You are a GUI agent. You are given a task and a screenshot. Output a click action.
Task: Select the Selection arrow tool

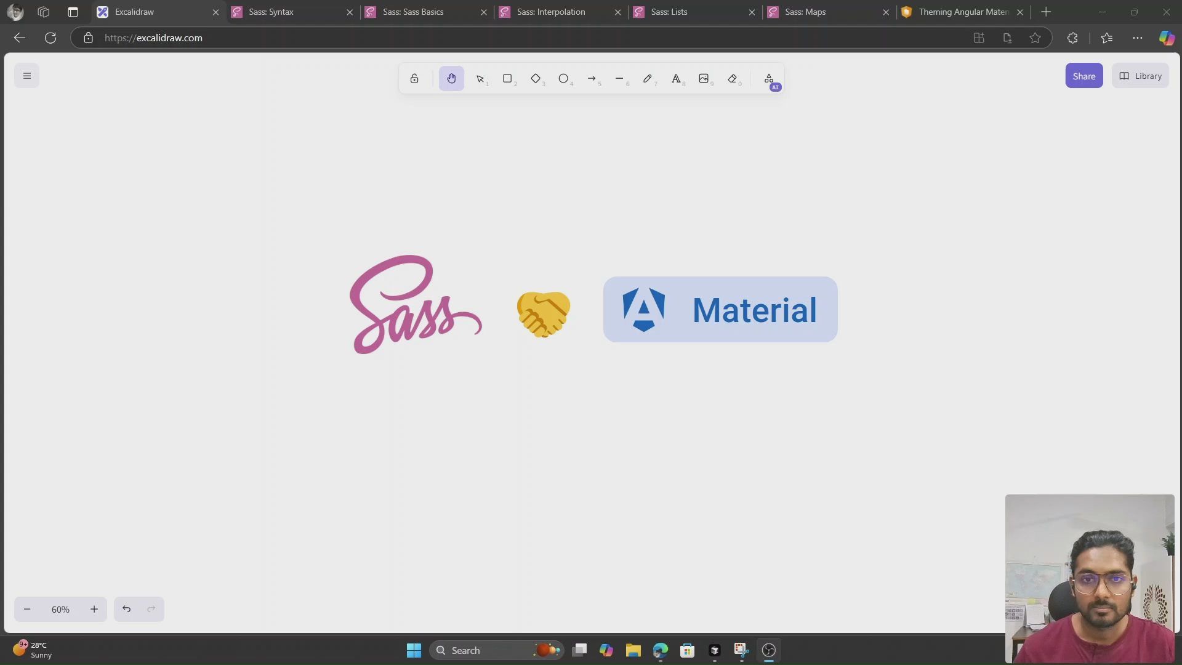click(x=481, y=78)
